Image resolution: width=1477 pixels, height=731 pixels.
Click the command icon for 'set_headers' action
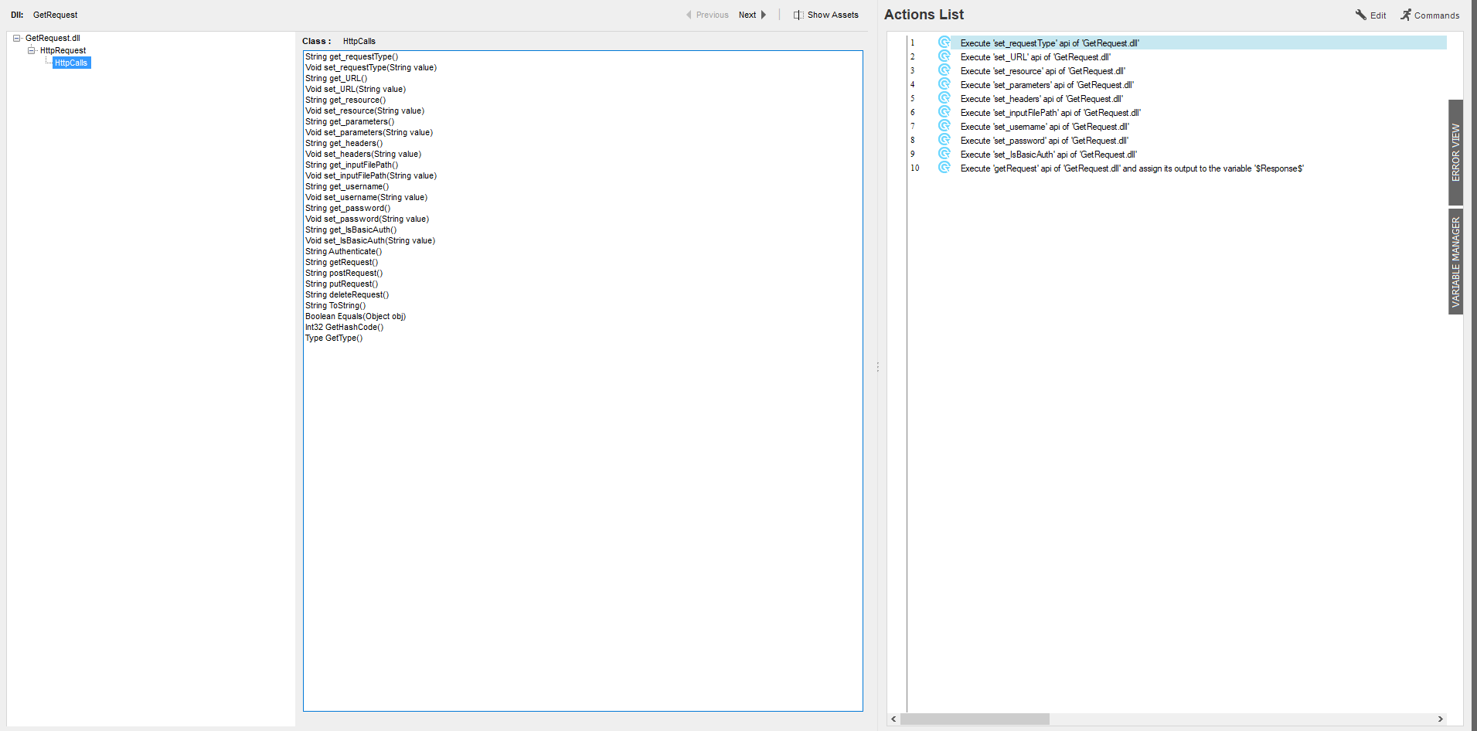944,98
